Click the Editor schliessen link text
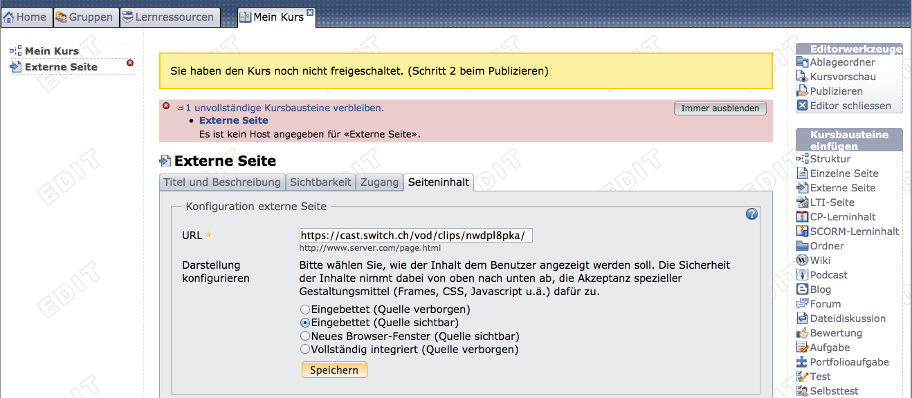Screen dimensions: 912x398 click(850, 106)
